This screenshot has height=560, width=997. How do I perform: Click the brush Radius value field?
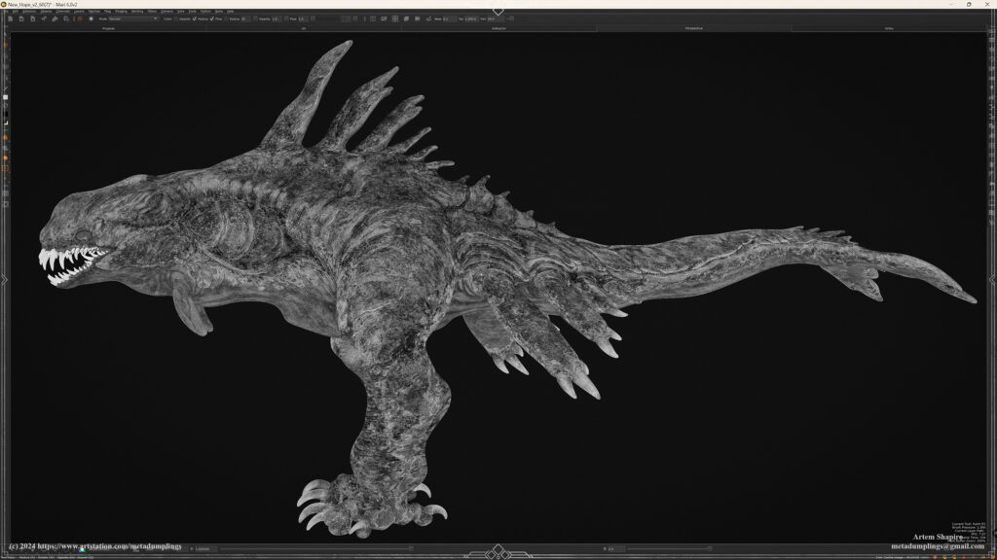coord(245,18)
